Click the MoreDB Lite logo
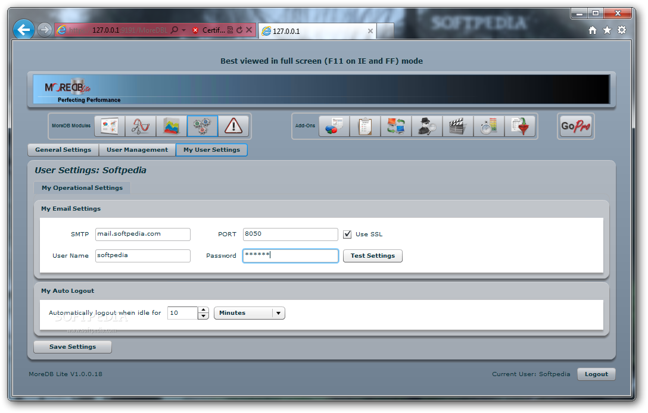648x413 pixels. (x=68, y=87)
